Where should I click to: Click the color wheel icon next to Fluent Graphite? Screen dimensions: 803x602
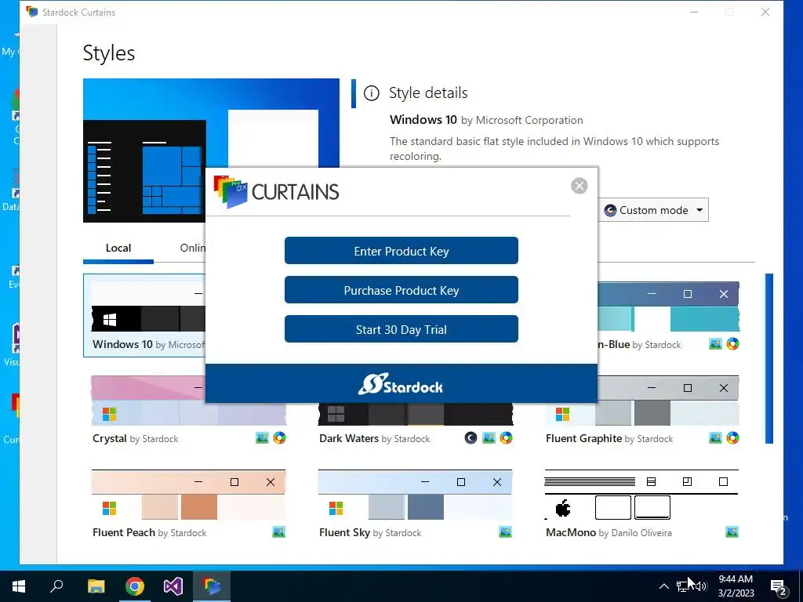point(733,438)
